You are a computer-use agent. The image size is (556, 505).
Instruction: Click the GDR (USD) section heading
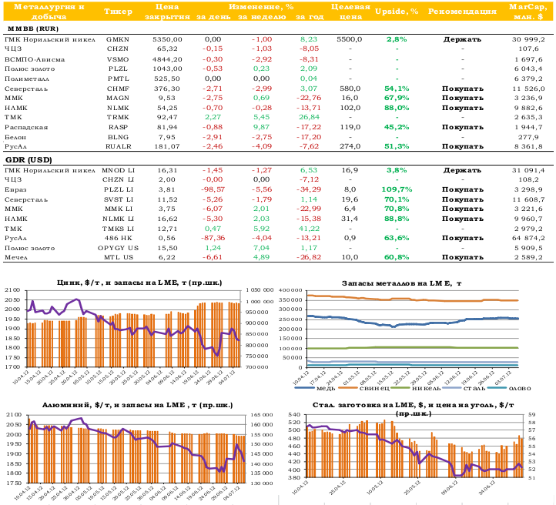point(28,160)
